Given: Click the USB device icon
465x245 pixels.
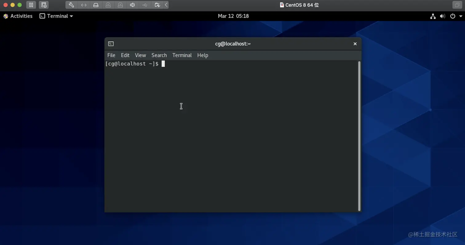Looking at the screenshot, I should [145, 5].
